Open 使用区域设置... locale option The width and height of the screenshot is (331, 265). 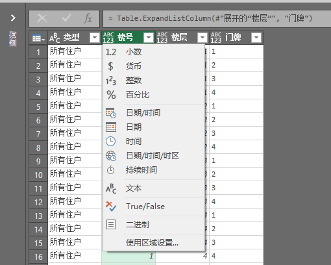click(x=154, y=243)
